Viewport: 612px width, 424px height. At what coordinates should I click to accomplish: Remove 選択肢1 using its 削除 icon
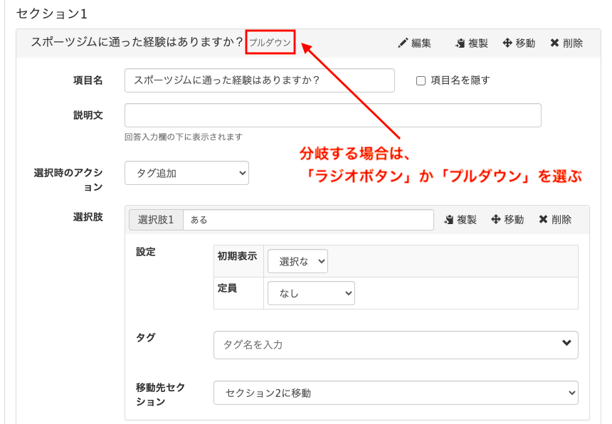(x=543, y=220)
